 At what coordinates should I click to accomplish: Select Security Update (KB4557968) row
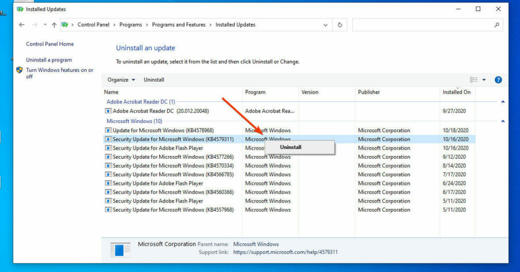click(289, 210)
